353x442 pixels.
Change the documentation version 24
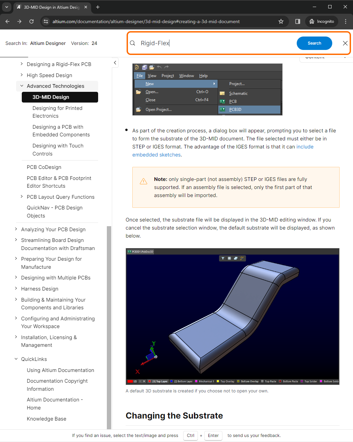pyautogui.click(x=94, y=43)
